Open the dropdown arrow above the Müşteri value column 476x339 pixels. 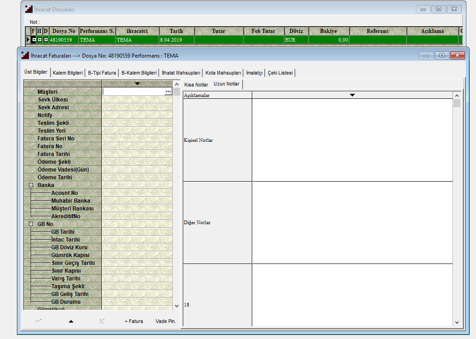pyautogui.click(x=137, y=83)
